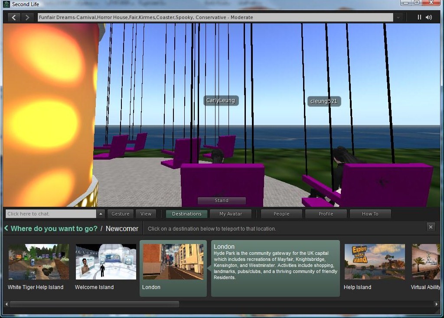Select Virtual Ability destination thumbnail
Screen dimensions: 444x318
pyautogui.click(x=426, y=262)
